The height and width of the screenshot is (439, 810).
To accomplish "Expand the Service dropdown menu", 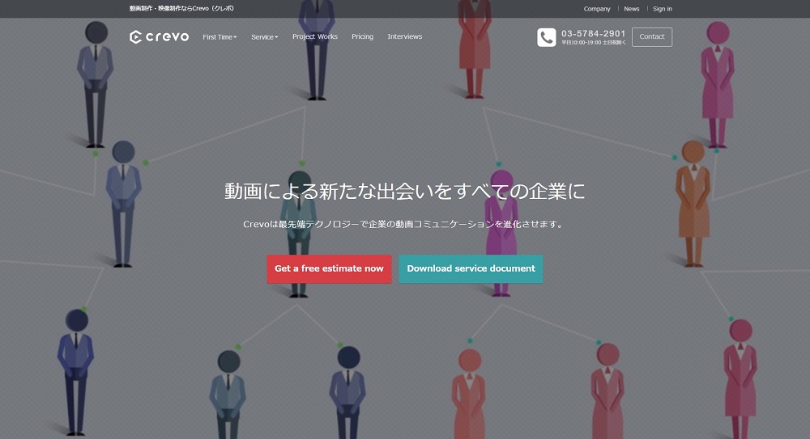I will coord(265,37).
